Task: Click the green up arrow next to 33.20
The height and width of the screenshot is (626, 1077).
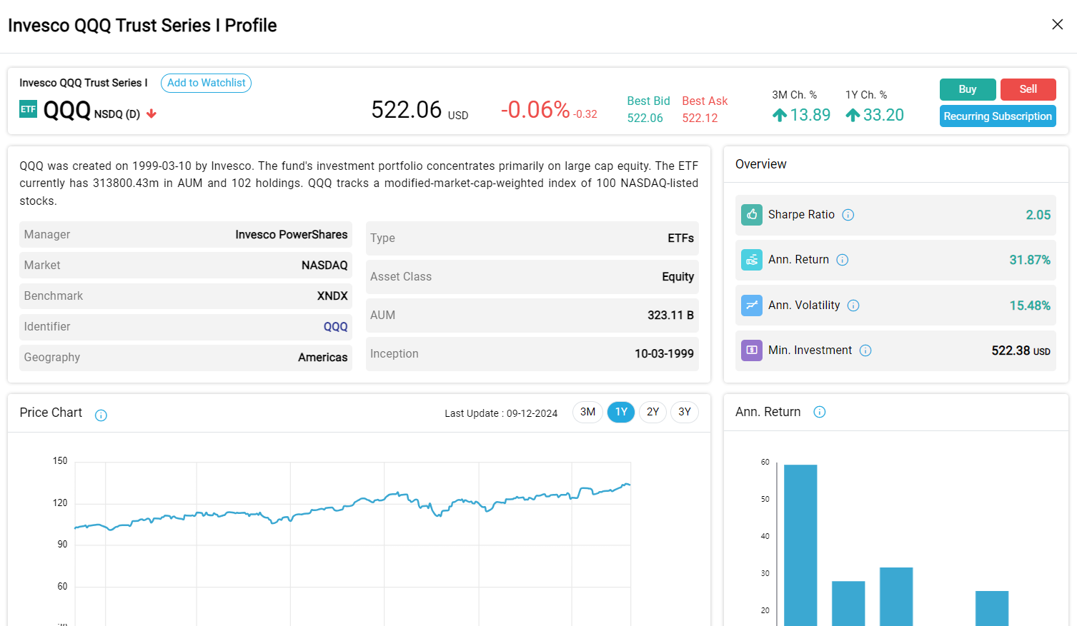Action: tap(853, 115)
